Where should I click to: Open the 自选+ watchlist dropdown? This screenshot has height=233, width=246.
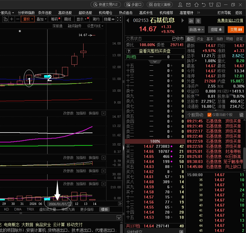point(196,30)
